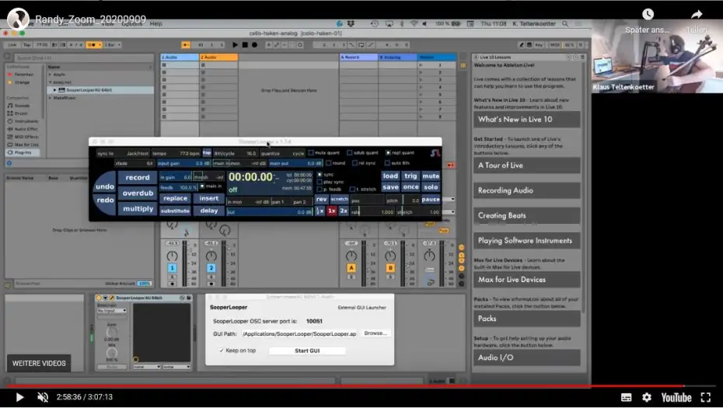This screenshot has width=723, height=408.
Task: Open the quantize cycle dropdown
Action: 283,153
